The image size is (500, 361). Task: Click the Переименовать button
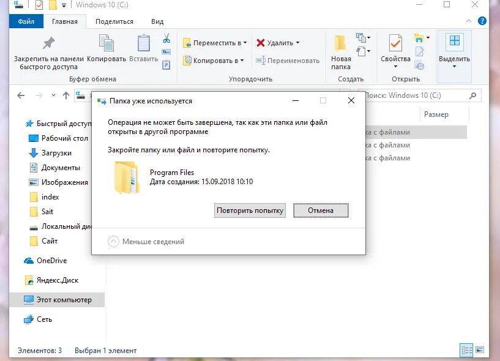point(288,61)
